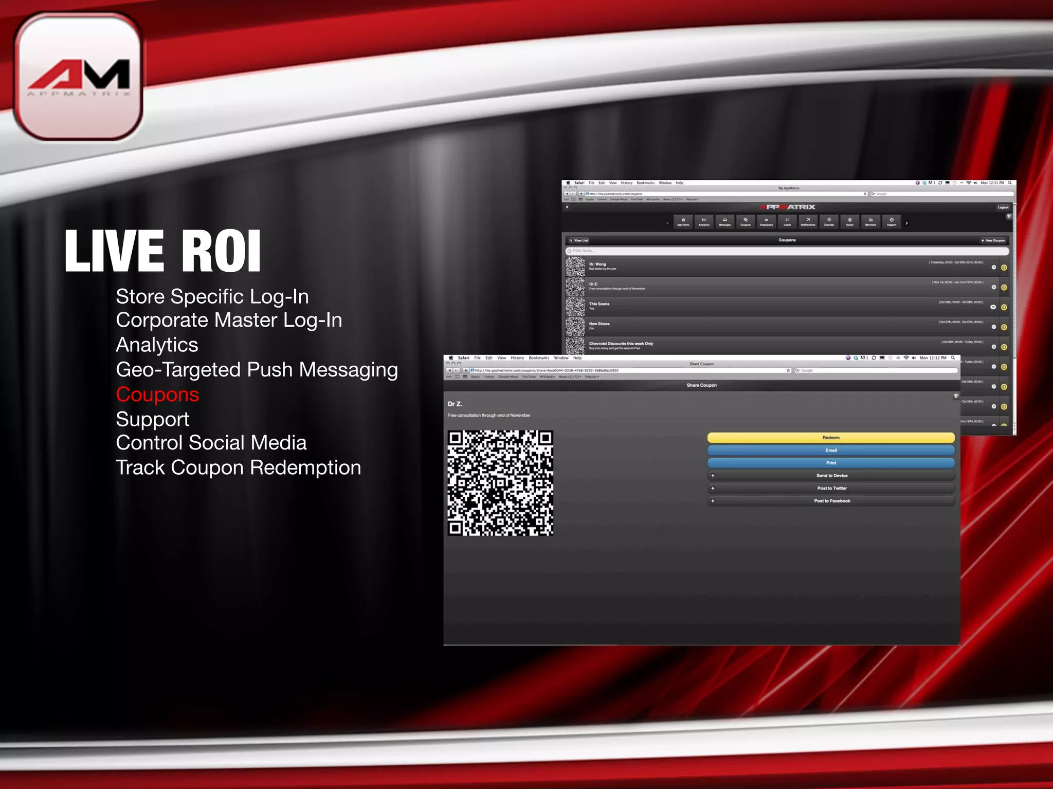
Task: Open Support lifebuoy icon in AppMatrix toolbar
Action: [x=892, y=221]
